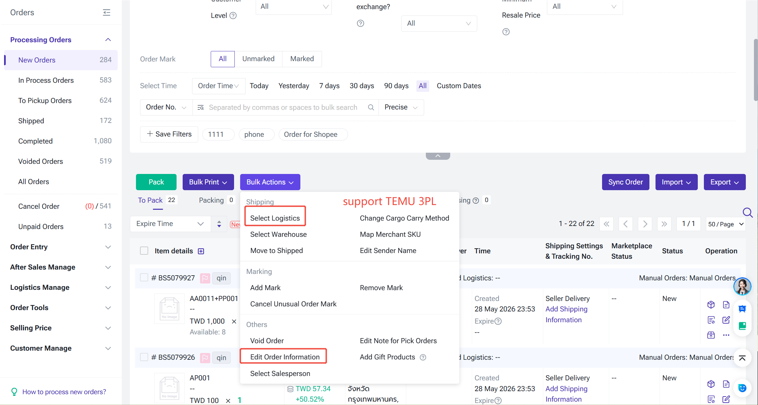Open the green guide book floating icon
This screenshot has height=405, width=758.
click(x=742, y=326)
